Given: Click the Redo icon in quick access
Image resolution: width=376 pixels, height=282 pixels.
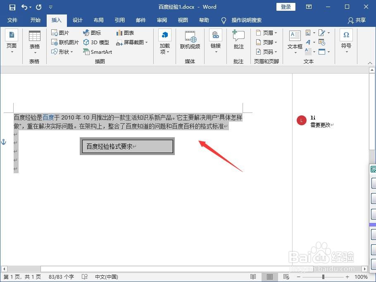Looking at the screenshot, I should click(38, 7).
